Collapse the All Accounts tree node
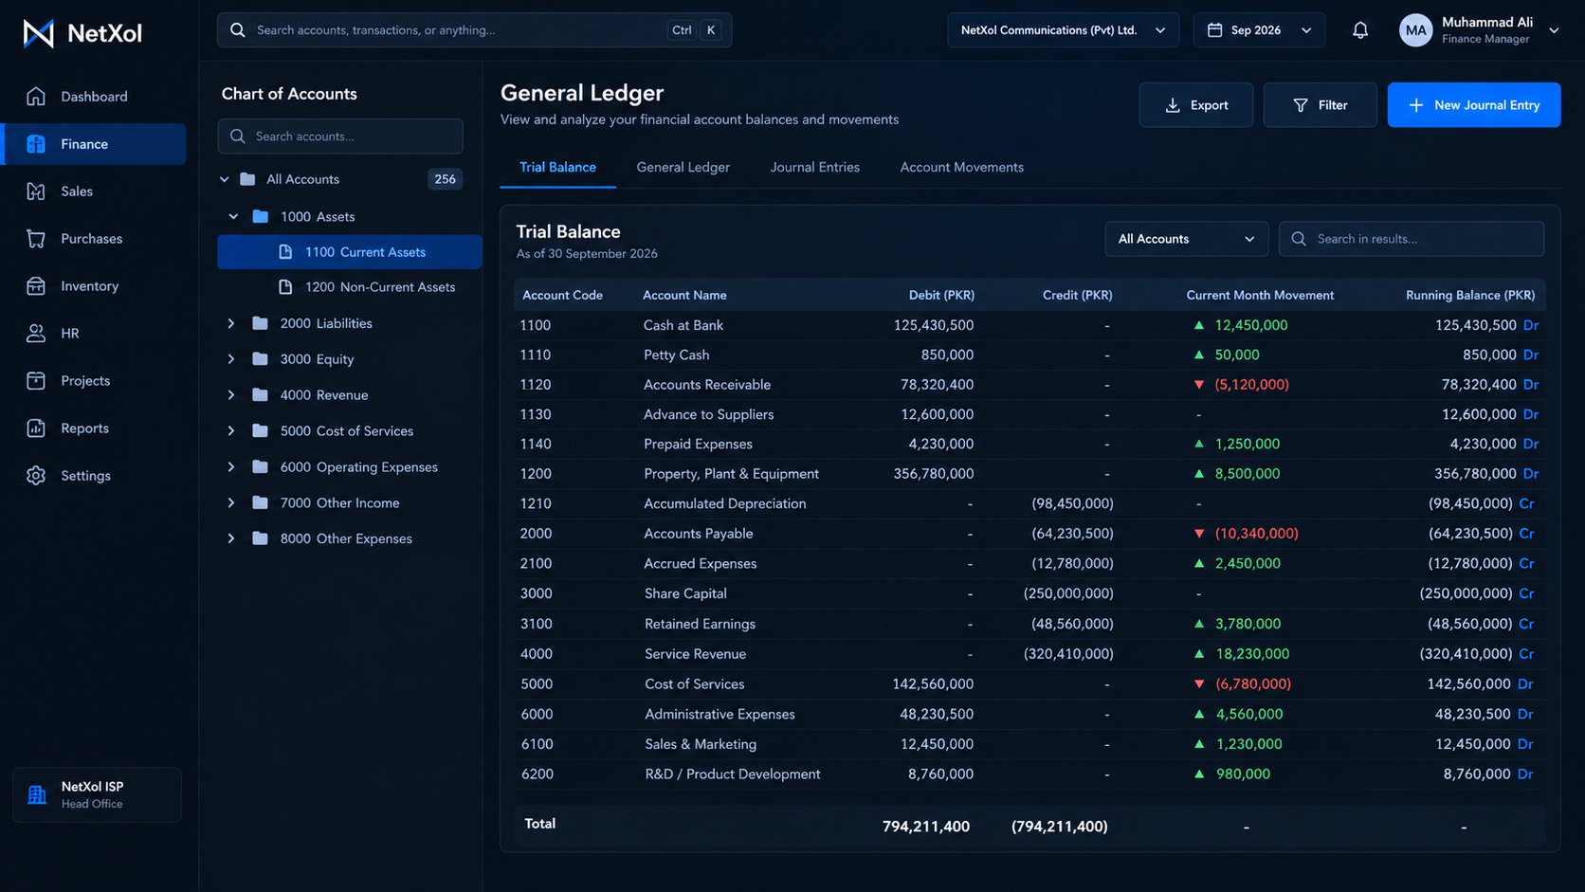Screen dimensions: 1585x892 (x=225, y=179)
